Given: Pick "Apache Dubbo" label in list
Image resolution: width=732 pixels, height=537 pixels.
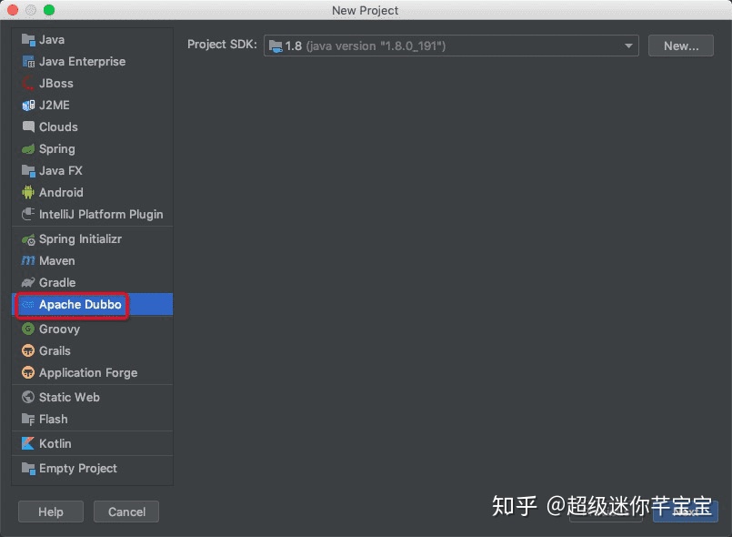Looking at the screenshot, I should point(80,304).
